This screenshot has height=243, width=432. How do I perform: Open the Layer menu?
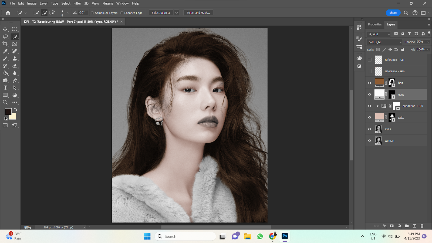(x=44, y=3)
